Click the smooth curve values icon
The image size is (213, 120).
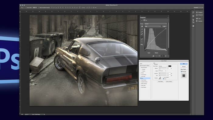tap(142, 42)
